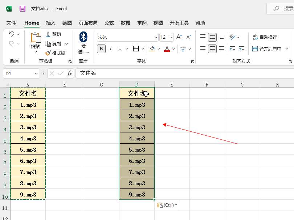Toggle underline formatting
The height and width of the screenshot is (220, 294).
pos(120,49)
